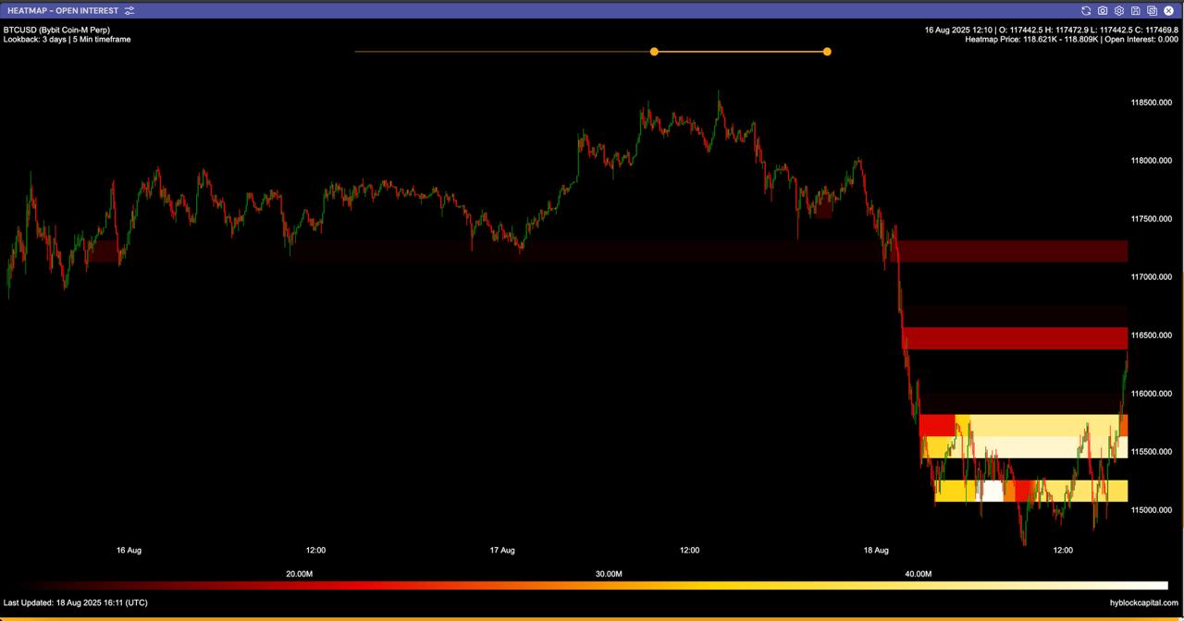Click the 20.00M mark on color scale
1184x621 pixels.
[x=299, y=574]
